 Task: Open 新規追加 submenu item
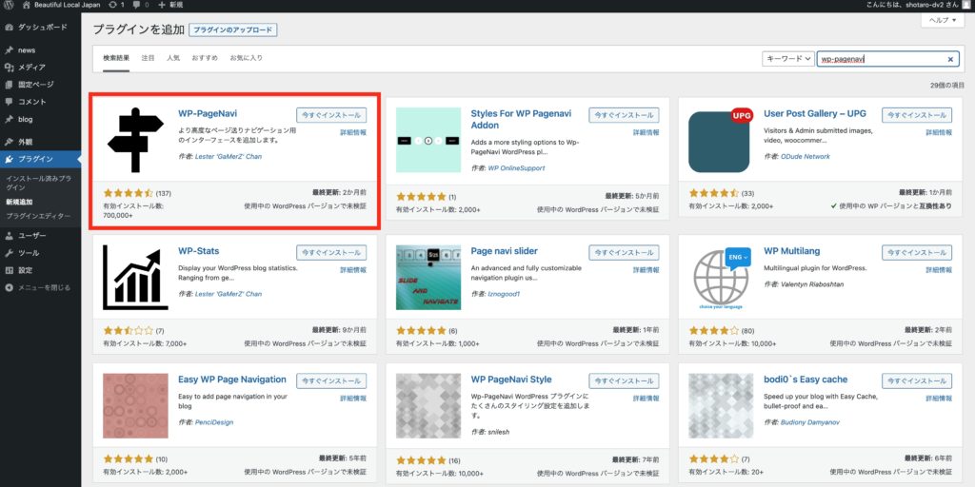[x=19, y=202]
